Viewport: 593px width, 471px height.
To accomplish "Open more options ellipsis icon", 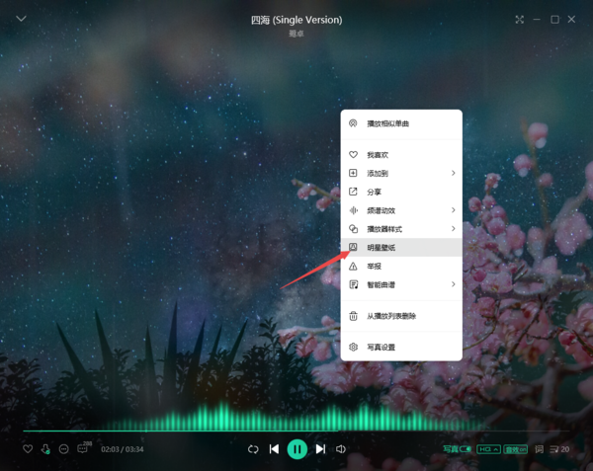I will pos(64,448).
